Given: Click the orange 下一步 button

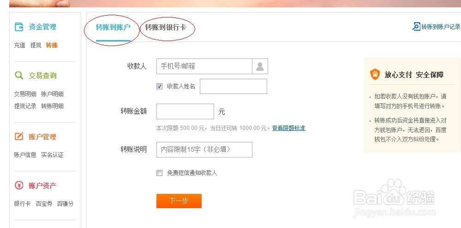Looking at the screenshot, I should [179, 201].
